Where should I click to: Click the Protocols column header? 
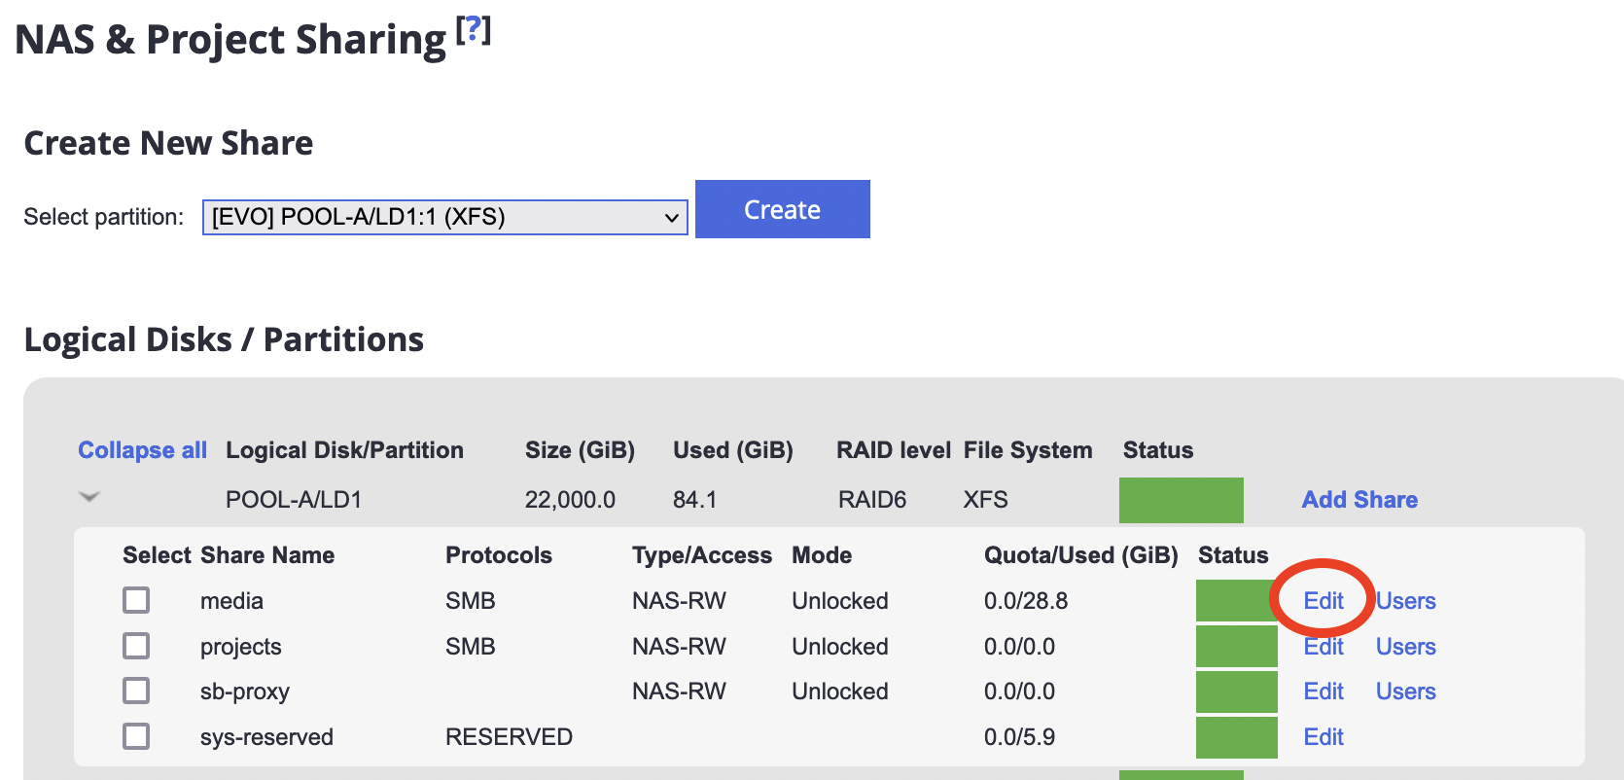coord(499,555)
